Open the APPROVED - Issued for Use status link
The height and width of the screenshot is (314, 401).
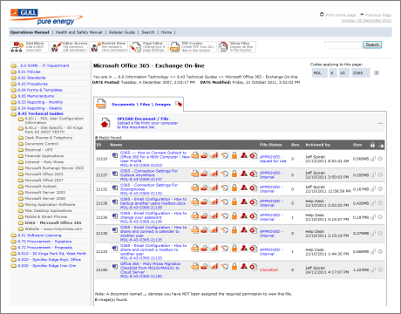[x=273, y=159]
